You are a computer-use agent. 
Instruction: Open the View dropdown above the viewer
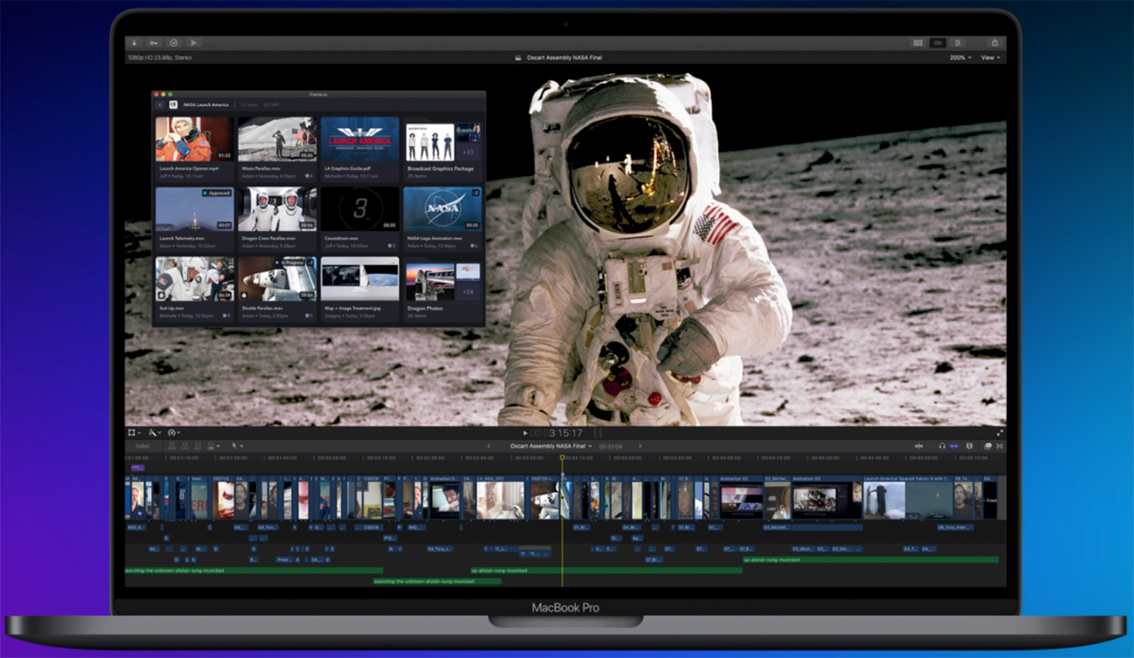[990, 58]
